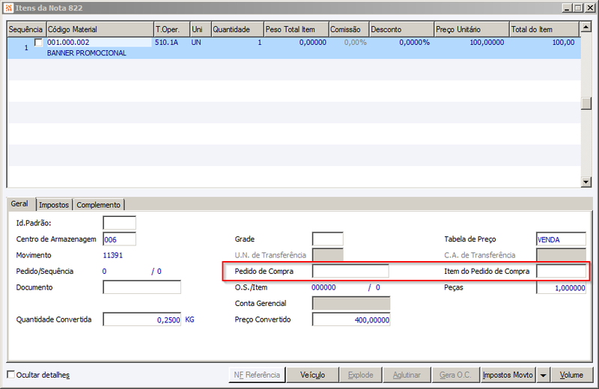Click the Uni column header
Image resolution: width=599 pixels, height=389 pixels.
201,29
